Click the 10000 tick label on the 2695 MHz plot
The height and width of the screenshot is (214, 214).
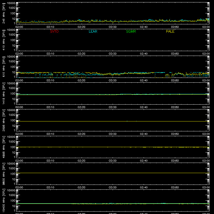tap(11, 110)
